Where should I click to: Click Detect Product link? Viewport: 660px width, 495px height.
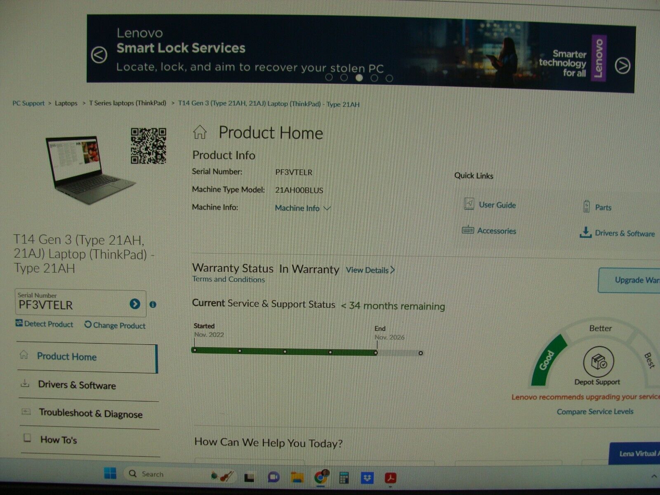[44, 324]
